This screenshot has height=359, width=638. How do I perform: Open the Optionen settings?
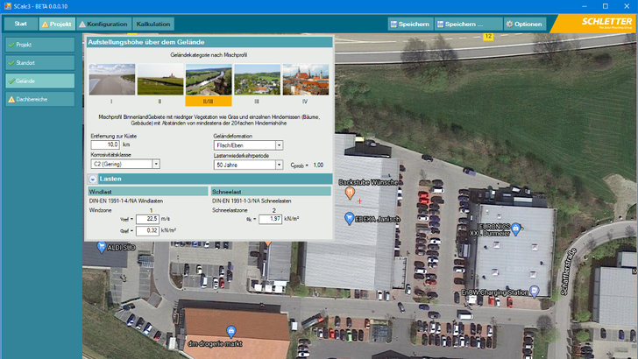(524, 24)
